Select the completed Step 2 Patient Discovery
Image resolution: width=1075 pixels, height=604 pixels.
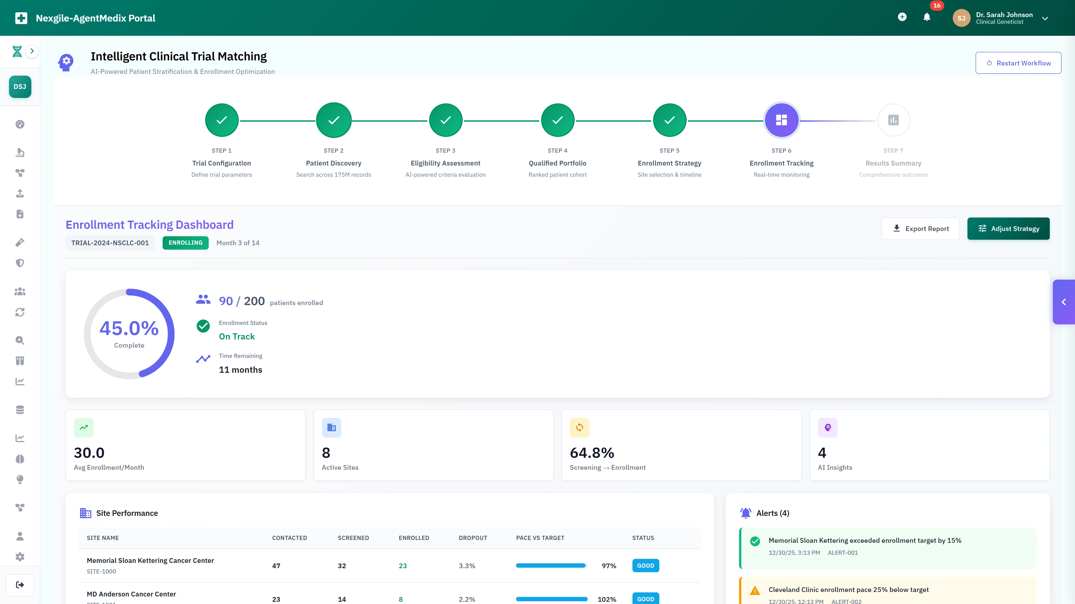coord(333,120)
